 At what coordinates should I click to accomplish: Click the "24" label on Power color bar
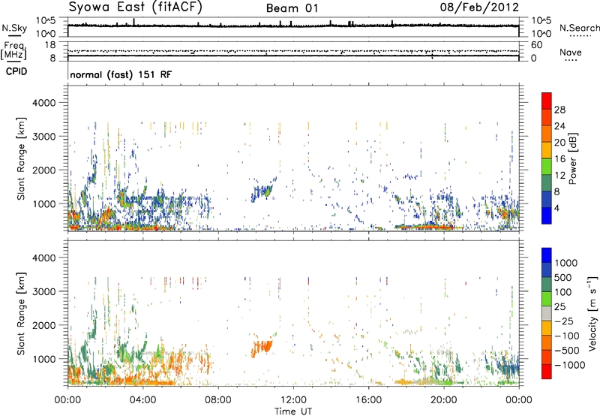[559, 126]
